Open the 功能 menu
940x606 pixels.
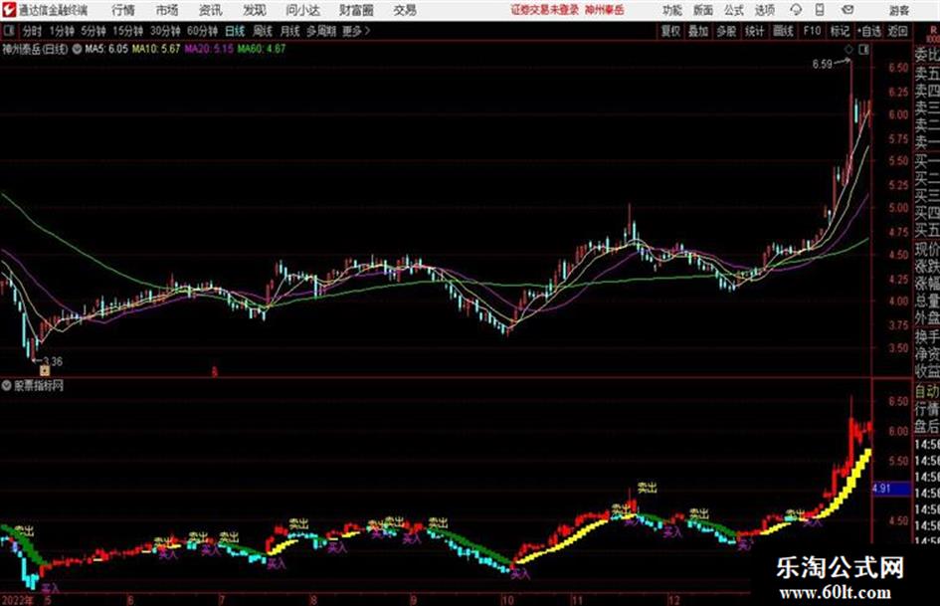tap(672, 10)
